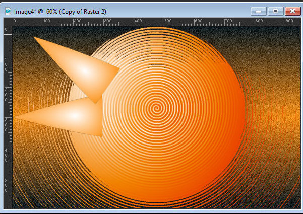Click the 300 mark on horizontal ruler
303x214 pixels.
pyautogui.click(x=106, y=22)
